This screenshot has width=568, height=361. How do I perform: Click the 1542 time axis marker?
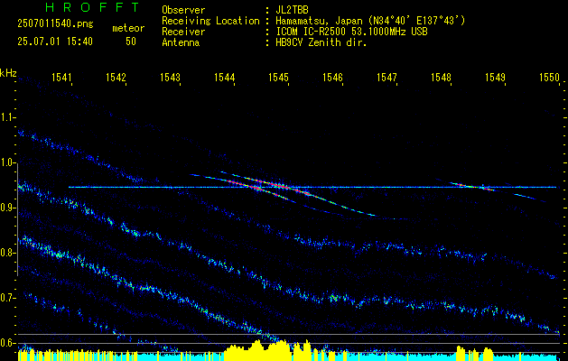116,77
